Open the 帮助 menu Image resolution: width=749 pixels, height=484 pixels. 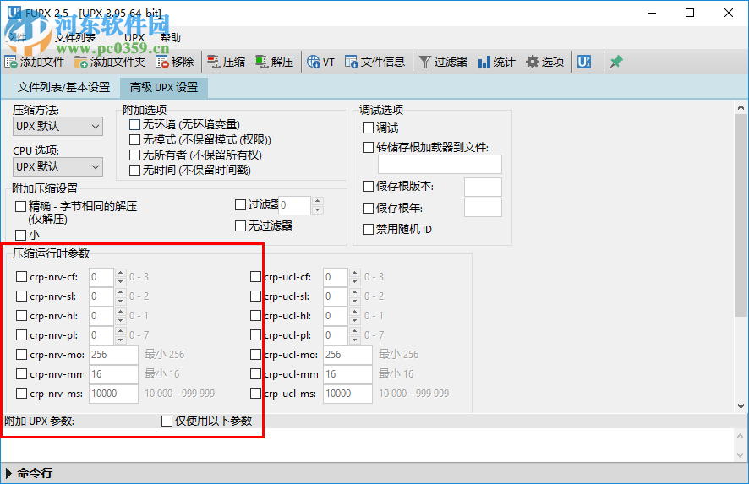click(x=171, y=38)
